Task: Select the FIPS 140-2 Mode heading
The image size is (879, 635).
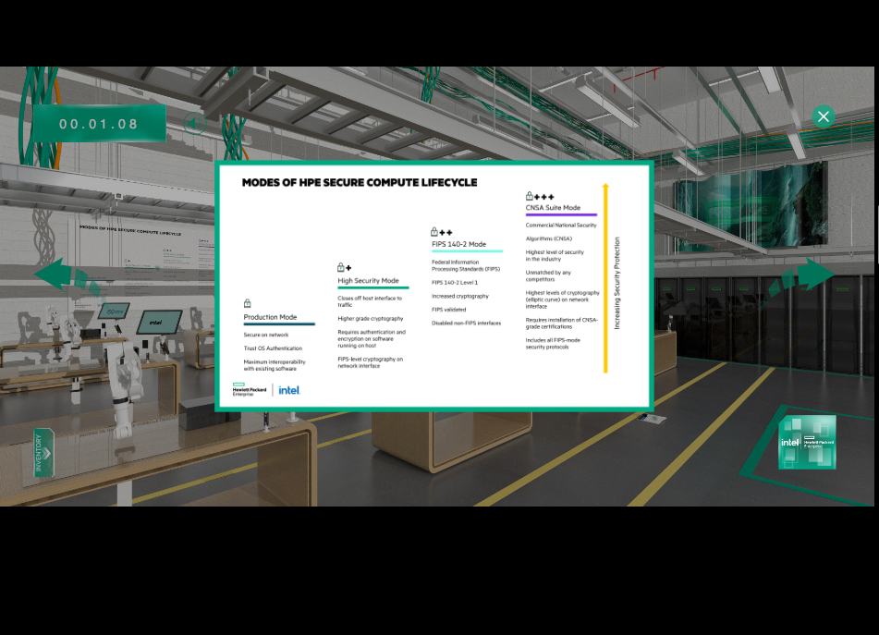Action: tap(458, 245)
